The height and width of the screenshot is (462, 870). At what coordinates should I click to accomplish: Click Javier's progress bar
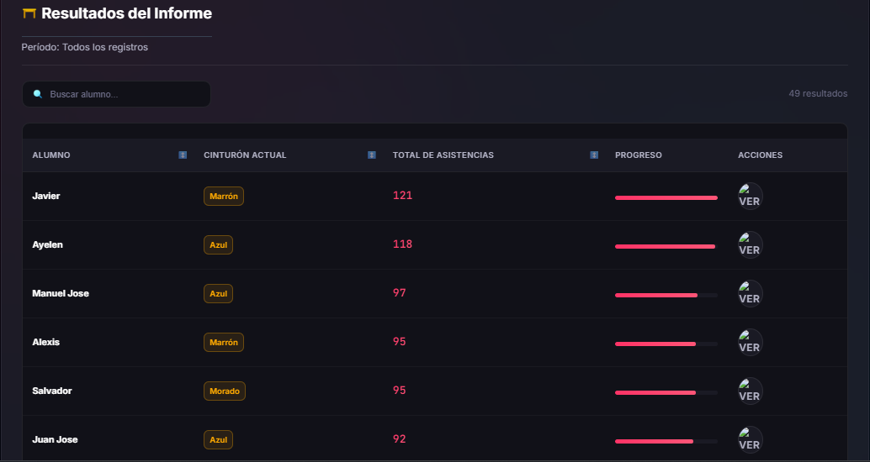coord(666,197)
